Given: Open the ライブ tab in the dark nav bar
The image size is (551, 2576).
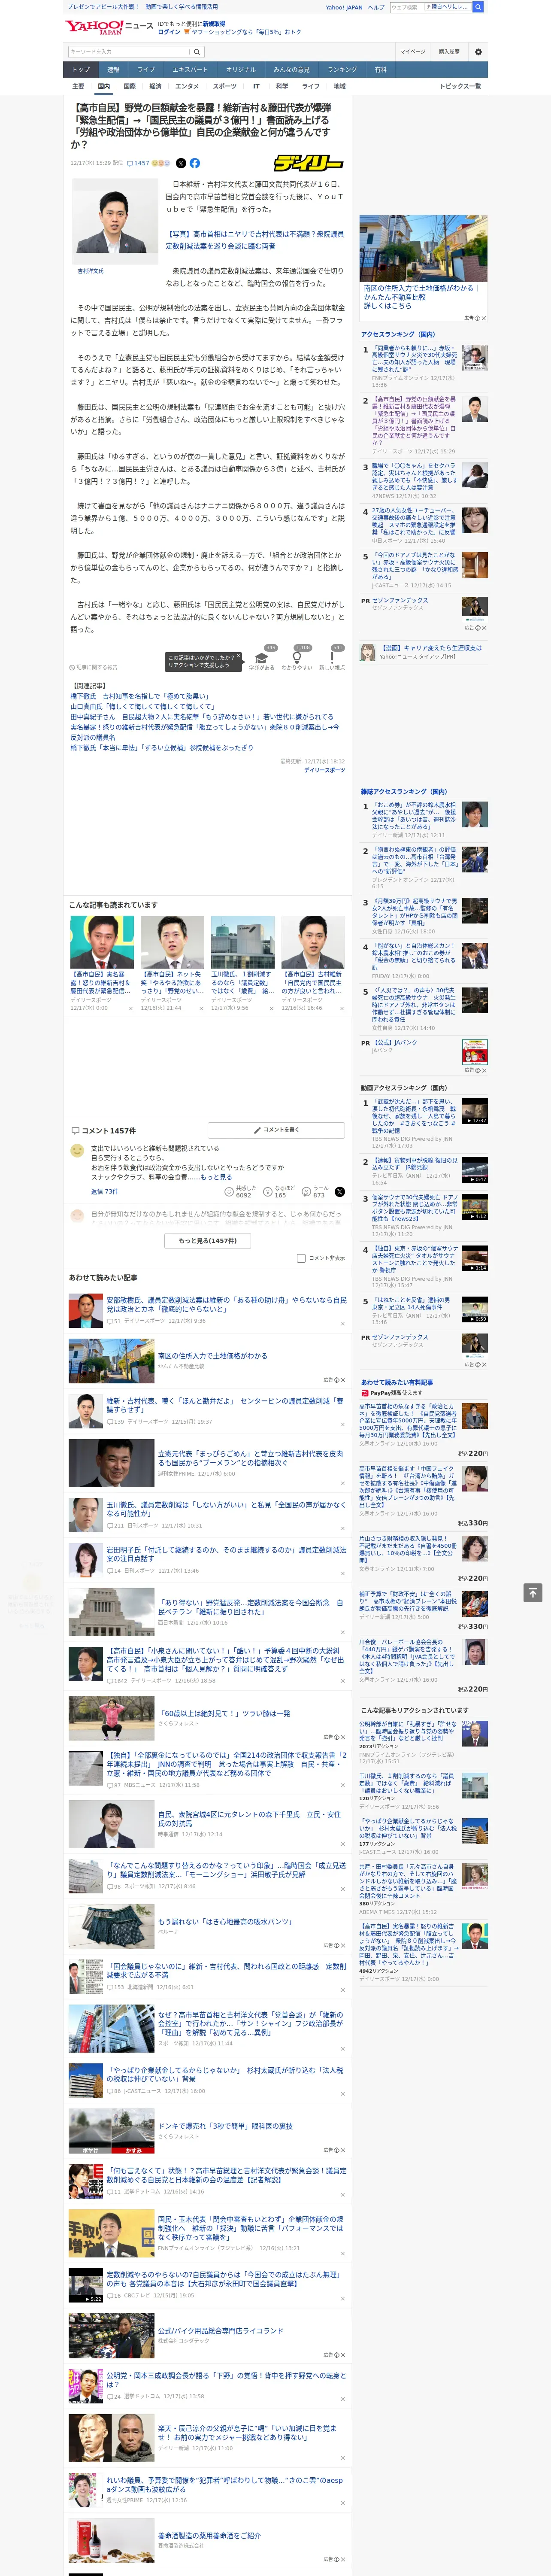Looking at the screenshot, I should [146, 69].
